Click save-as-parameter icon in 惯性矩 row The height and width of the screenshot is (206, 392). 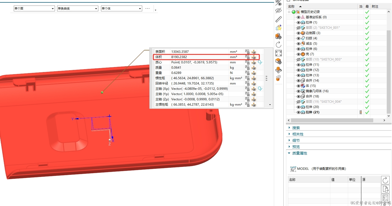pyautogui.click(x=247, y=78)
